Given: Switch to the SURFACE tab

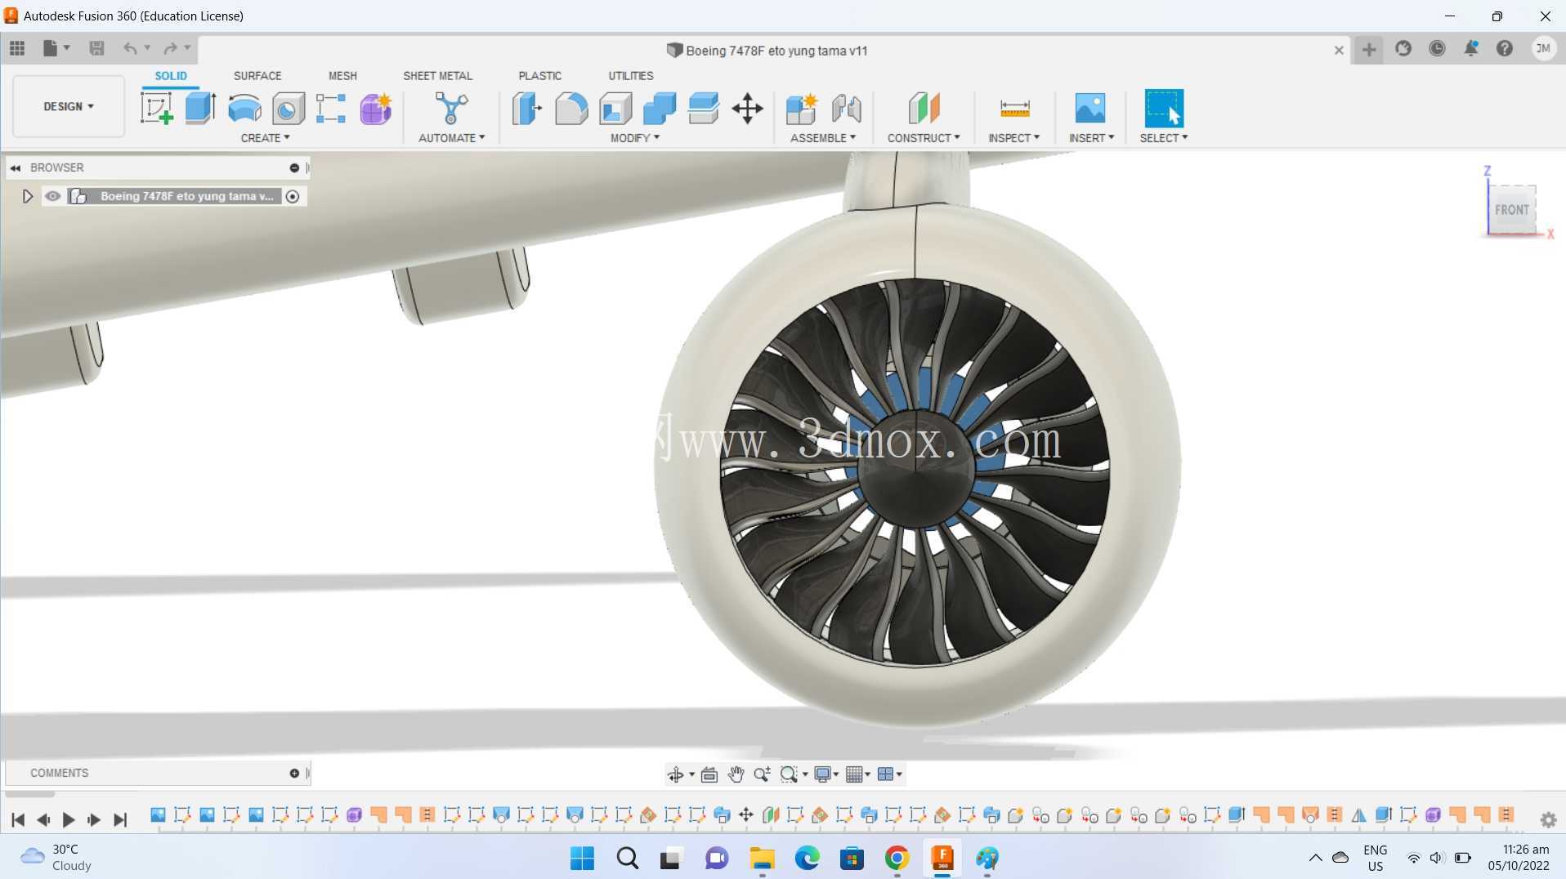Looking at the screenshot, I should click(x=257, y=76).
